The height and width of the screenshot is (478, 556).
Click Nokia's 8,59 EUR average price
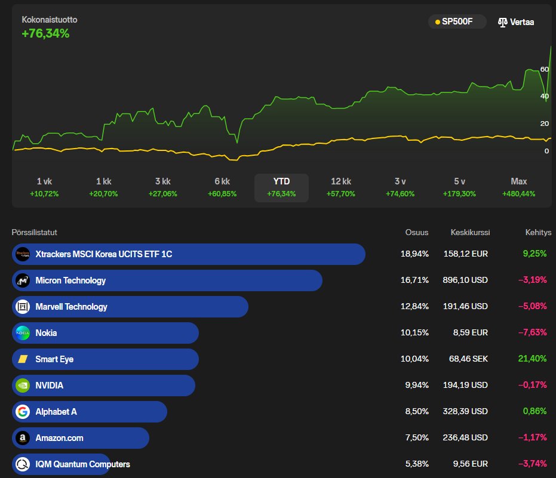click(x=470, y=332)
